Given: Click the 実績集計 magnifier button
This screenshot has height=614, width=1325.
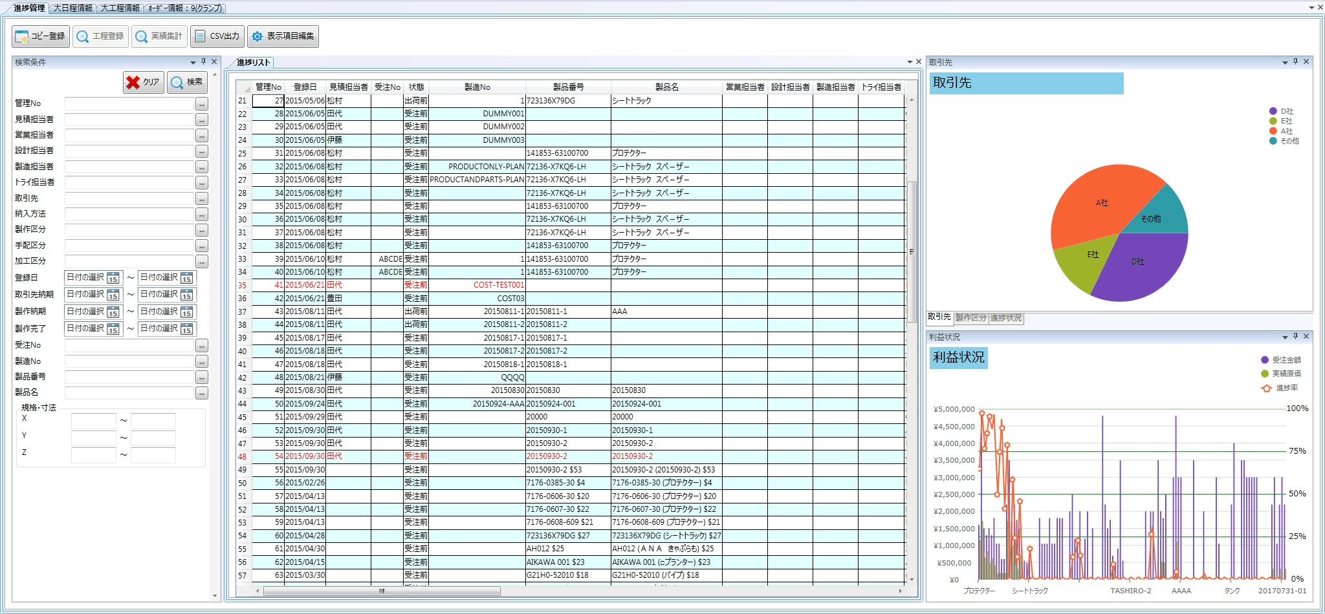Looking at the screenshot, I should click(159, 36).
